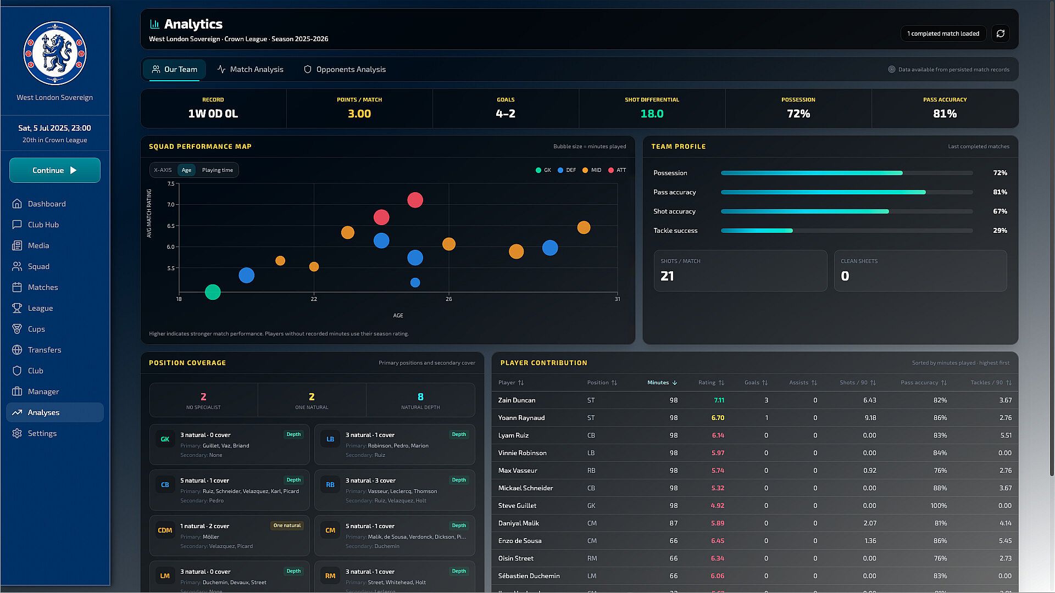Click the Cups medal icon
The width and height of the screenshot is (1055, 593).
(x=17, y=329)
